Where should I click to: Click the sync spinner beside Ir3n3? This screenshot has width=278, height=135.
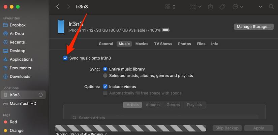(40, 95)
